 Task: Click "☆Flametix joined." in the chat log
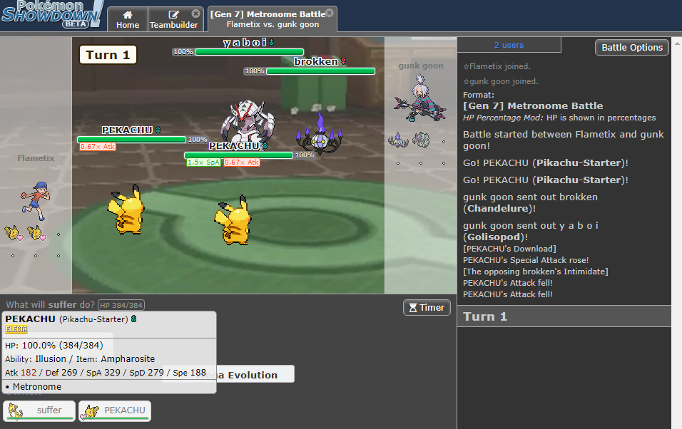(x=497, y=66)
